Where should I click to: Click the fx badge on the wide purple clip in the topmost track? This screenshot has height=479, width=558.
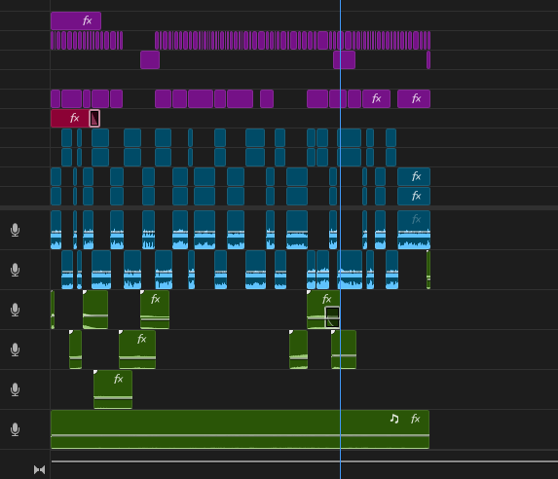pos(88,20)
